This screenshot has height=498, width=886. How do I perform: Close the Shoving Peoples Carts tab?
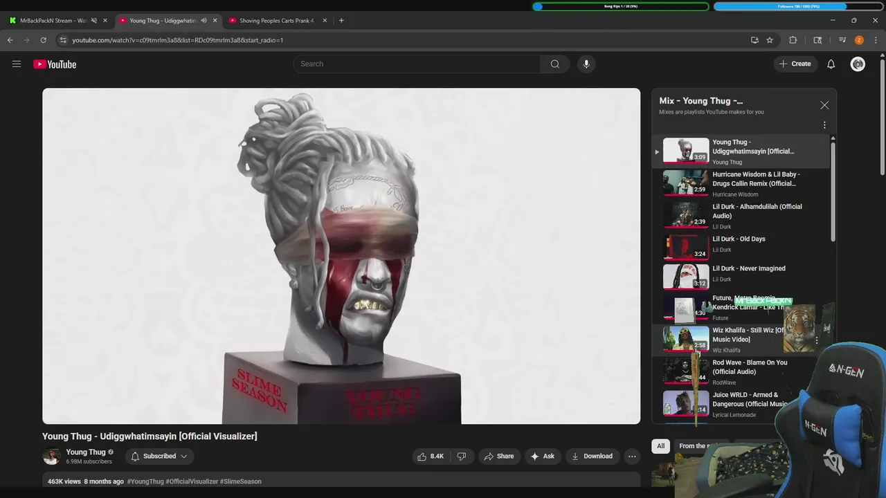pyautogui.click(x=325, y=21)
